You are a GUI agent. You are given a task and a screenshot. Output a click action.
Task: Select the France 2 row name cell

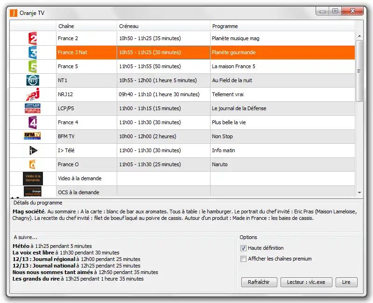tap(86, 38)
